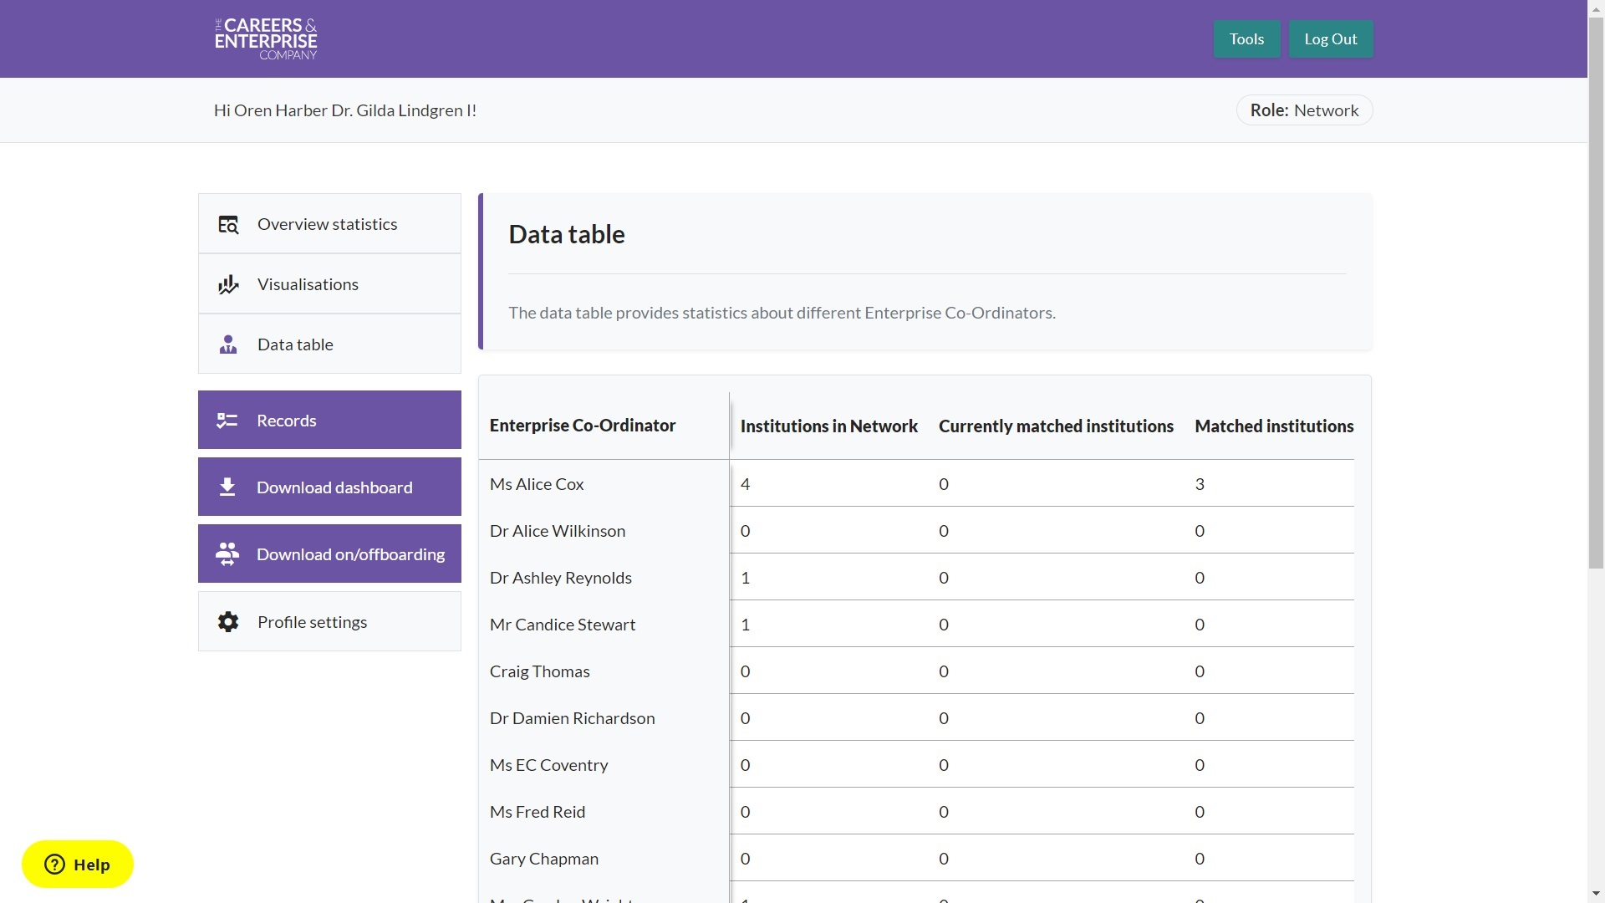Select the Mr Candice Stewart row name
Image resolution: width=1605 pixels, height=903 pixels.
coord(563,625)
